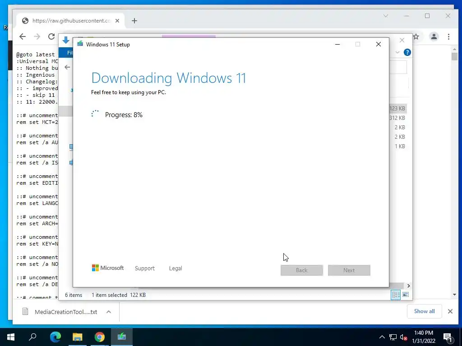
Task: Open the network tray icon
Action: (393, 337)
